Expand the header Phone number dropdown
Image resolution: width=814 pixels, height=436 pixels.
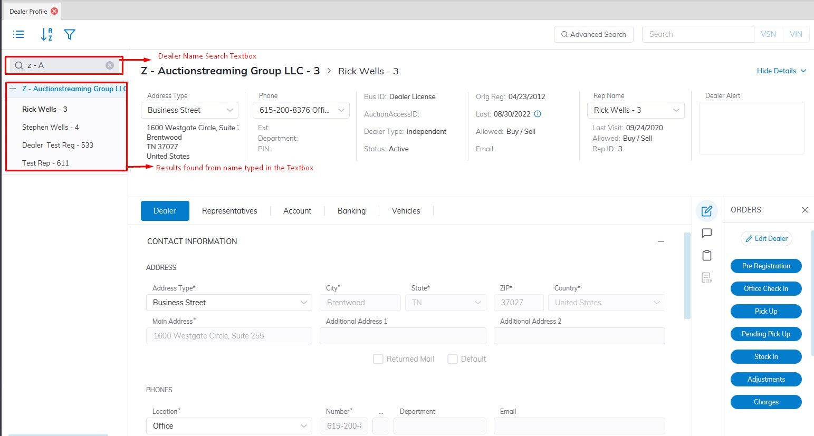point(301,110)
